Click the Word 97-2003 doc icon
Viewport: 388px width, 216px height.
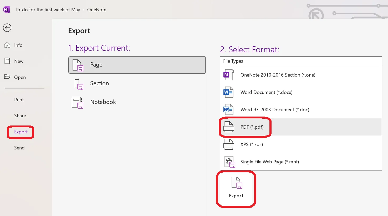pos(228,110)
